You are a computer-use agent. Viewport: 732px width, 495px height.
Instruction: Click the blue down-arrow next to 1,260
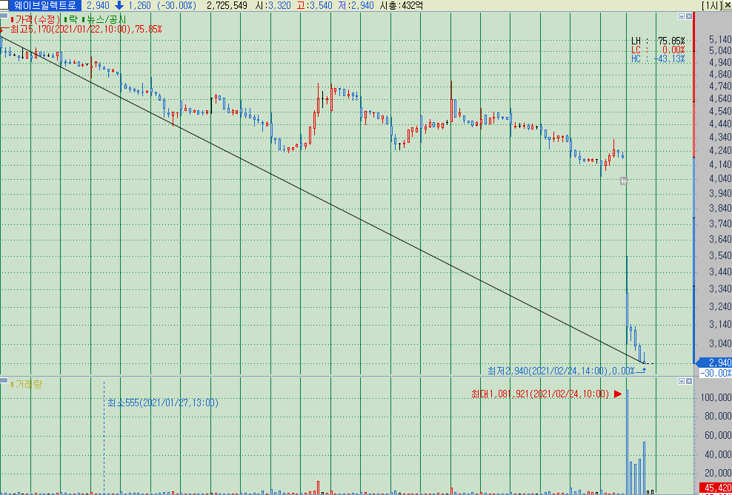click(x=119, y=6)
